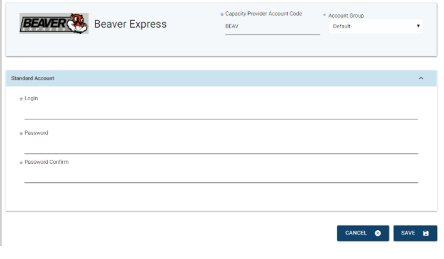Click the Password Confirm label
444x259 pixels.
point(46,162)
